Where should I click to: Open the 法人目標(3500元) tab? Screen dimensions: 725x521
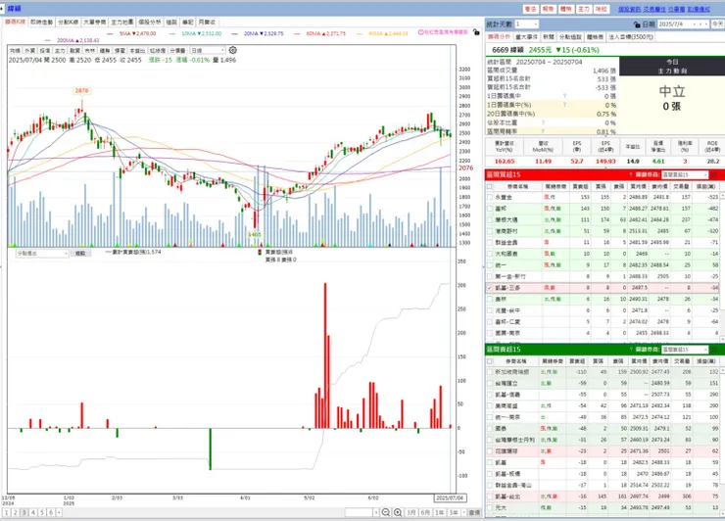(630, 36)
